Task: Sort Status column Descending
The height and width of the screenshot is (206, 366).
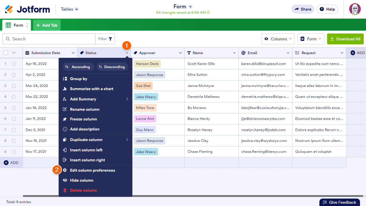Action: [x=112, y=67]
